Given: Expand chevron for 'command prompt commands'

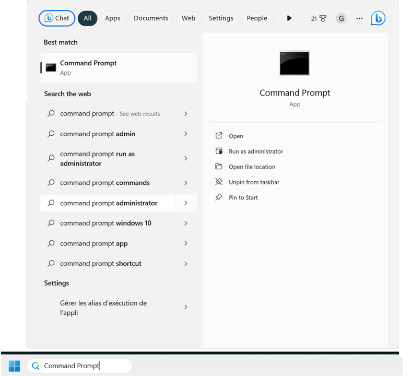Looking at the screenshot, I should (186, 183).
